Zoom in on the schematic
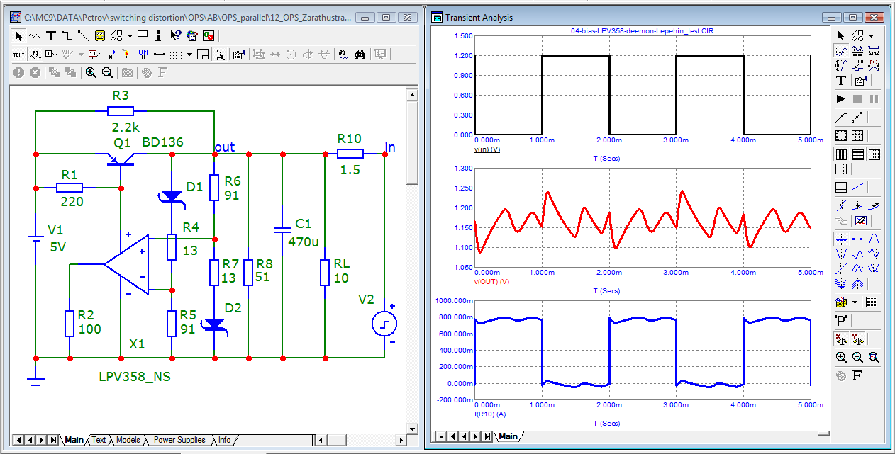This screenshot has width=895, height=454. click(91, 72)
